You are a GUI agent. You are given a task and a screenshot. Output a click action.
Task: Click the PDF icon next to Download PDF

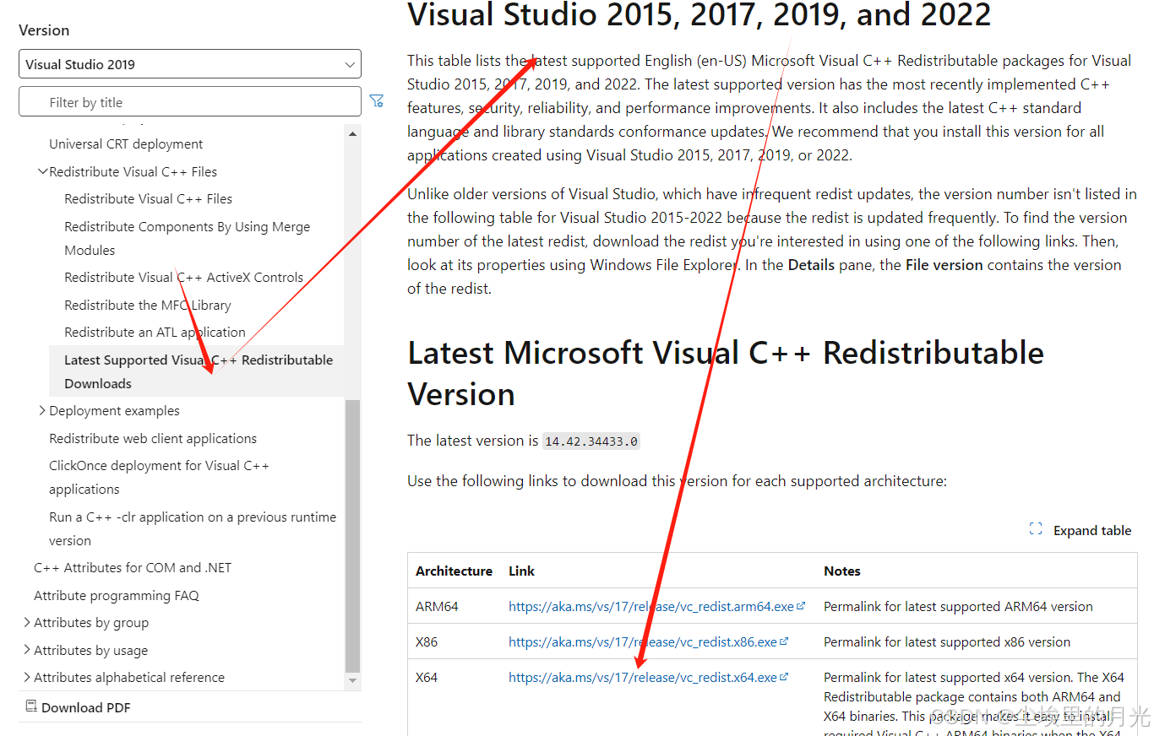click(31, 706)
